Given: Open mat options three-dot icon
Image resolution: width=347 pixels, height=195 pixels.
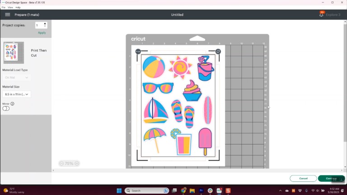Looking at the screenshot, I should (138, 51).
